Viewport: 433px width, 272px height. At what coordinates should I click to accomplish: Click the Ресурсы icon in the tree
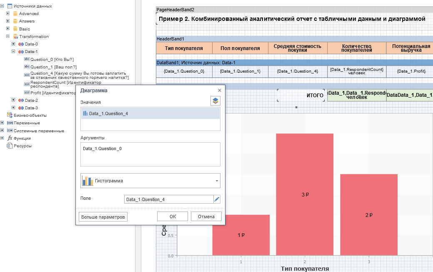pyautogui.click(x=10, y=146)
